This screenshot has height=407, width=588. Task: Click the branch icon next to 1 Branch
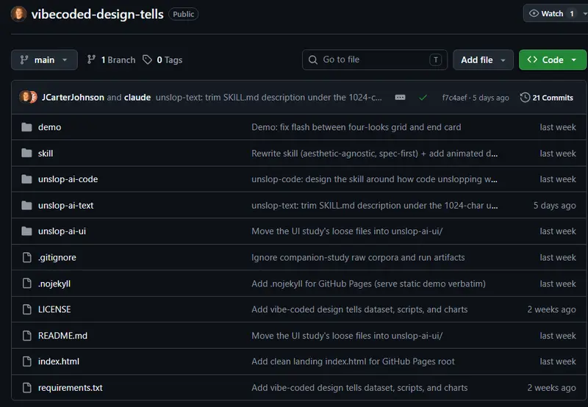pos(91,60)
